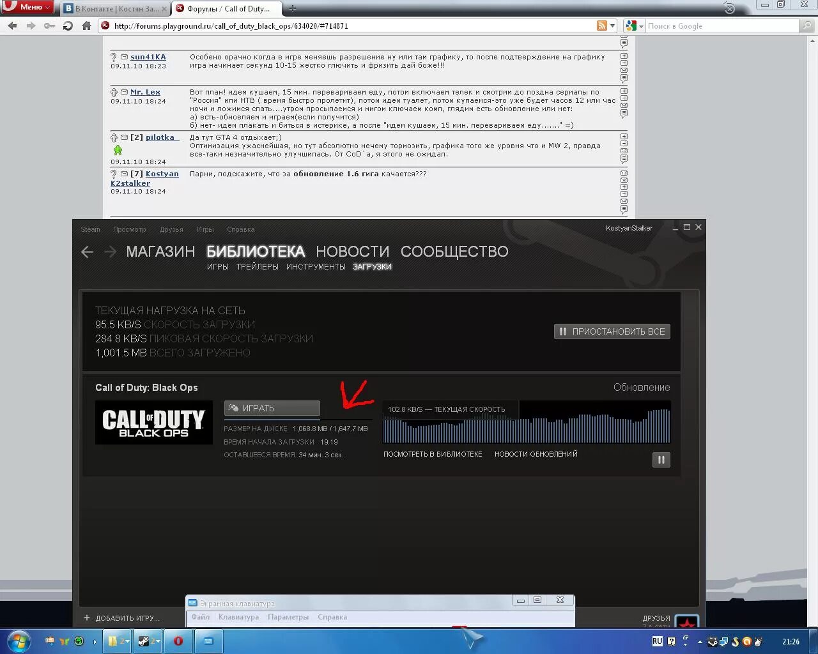Screen dimensions: 818x654
Task: Open address bar history dropdown arrow
Action: click(x=612, y=26)
